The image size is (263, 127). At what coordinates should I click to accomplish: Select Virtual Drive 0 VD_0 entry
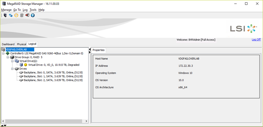pyautogui.click(x=54, y=65)
